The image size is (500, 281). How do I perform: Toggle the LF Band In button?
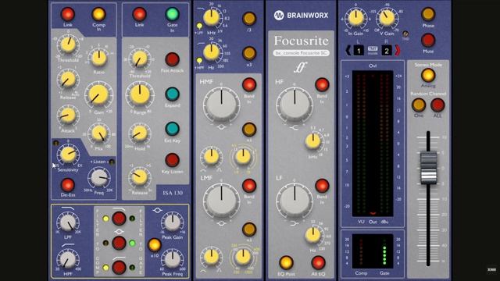pos(322,186)
